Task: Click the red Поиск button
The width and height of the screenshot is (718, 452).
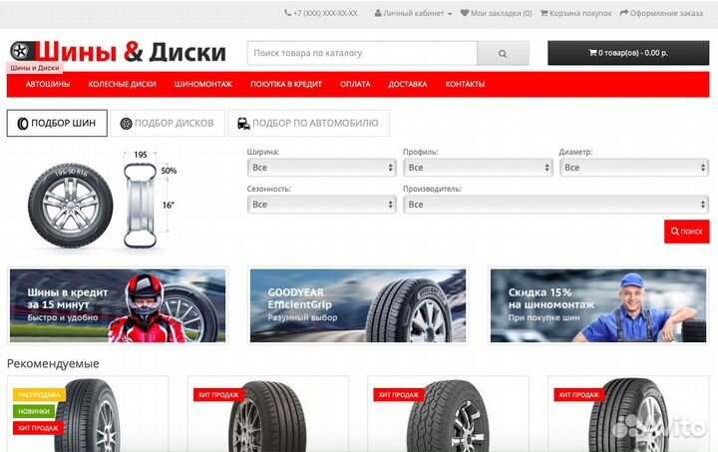Action: coord(686,231)
